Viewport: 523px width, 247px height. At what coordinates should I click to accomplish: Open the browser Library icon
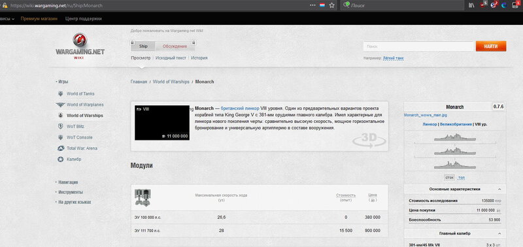point(471,5)
